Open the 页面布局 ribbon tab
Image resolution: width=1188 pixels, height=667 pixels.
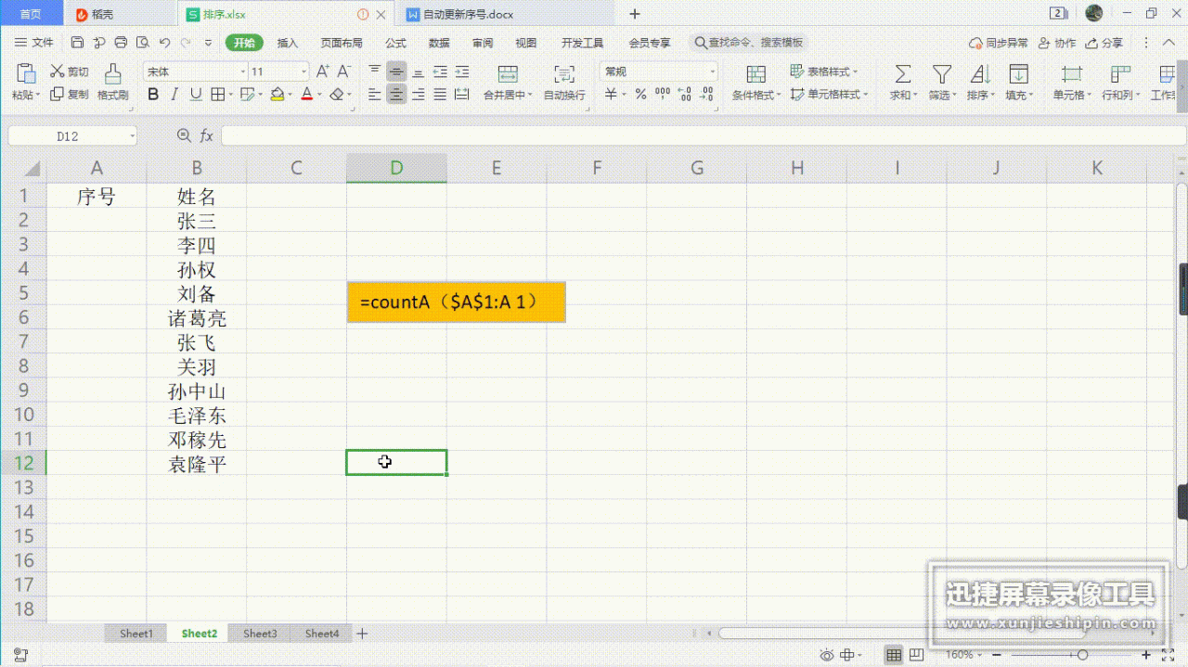pos(342,43)
